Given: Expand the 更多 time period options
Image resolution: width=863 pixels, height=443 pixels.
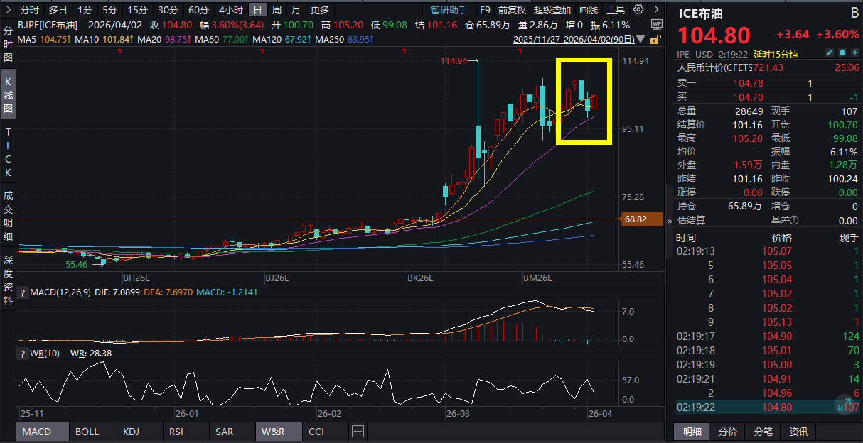Looking at the screenshot, I should click(320, 10).
